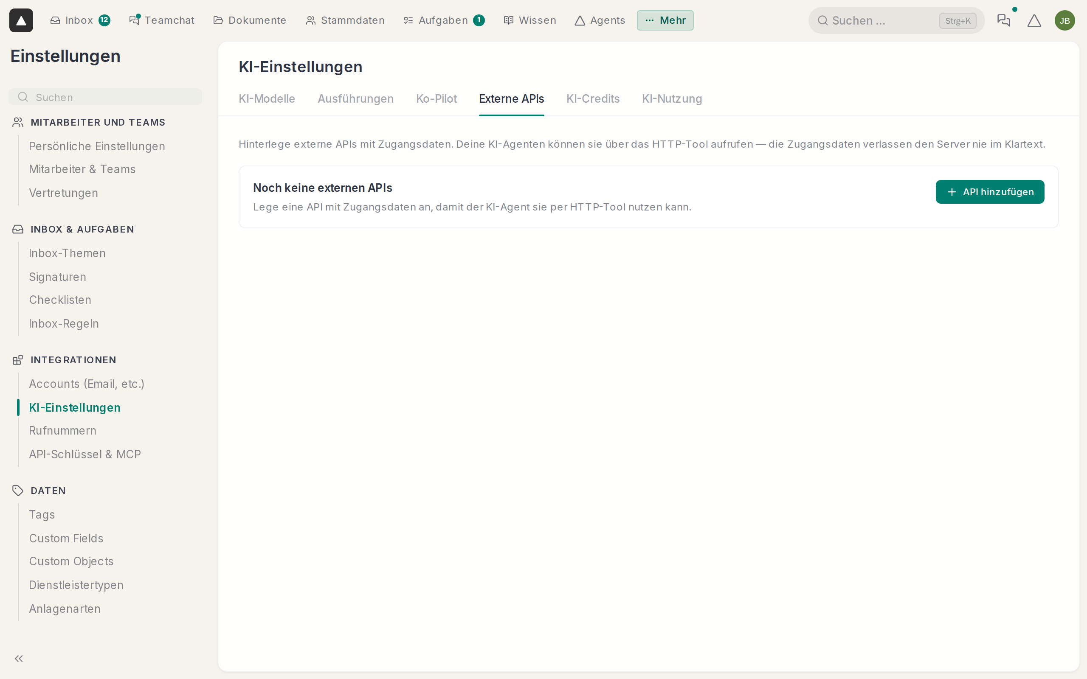Open Signaturen settings
Image resolution: width=1087 pixels, height=679 pixels.
point(57,277)
